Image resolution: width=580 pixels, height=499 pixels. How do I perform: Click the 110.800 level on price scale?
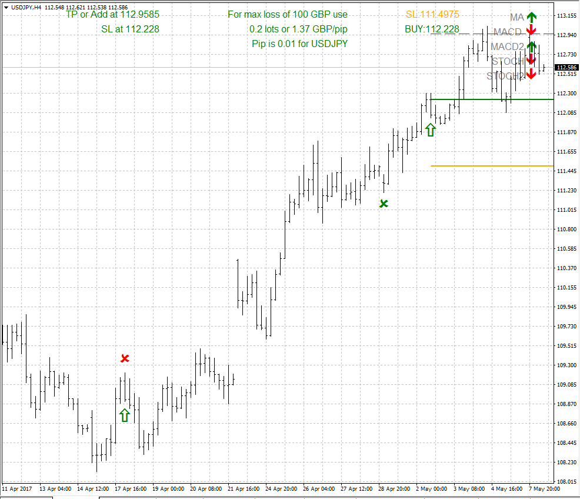pyautogui.click(x=567, y=229)
